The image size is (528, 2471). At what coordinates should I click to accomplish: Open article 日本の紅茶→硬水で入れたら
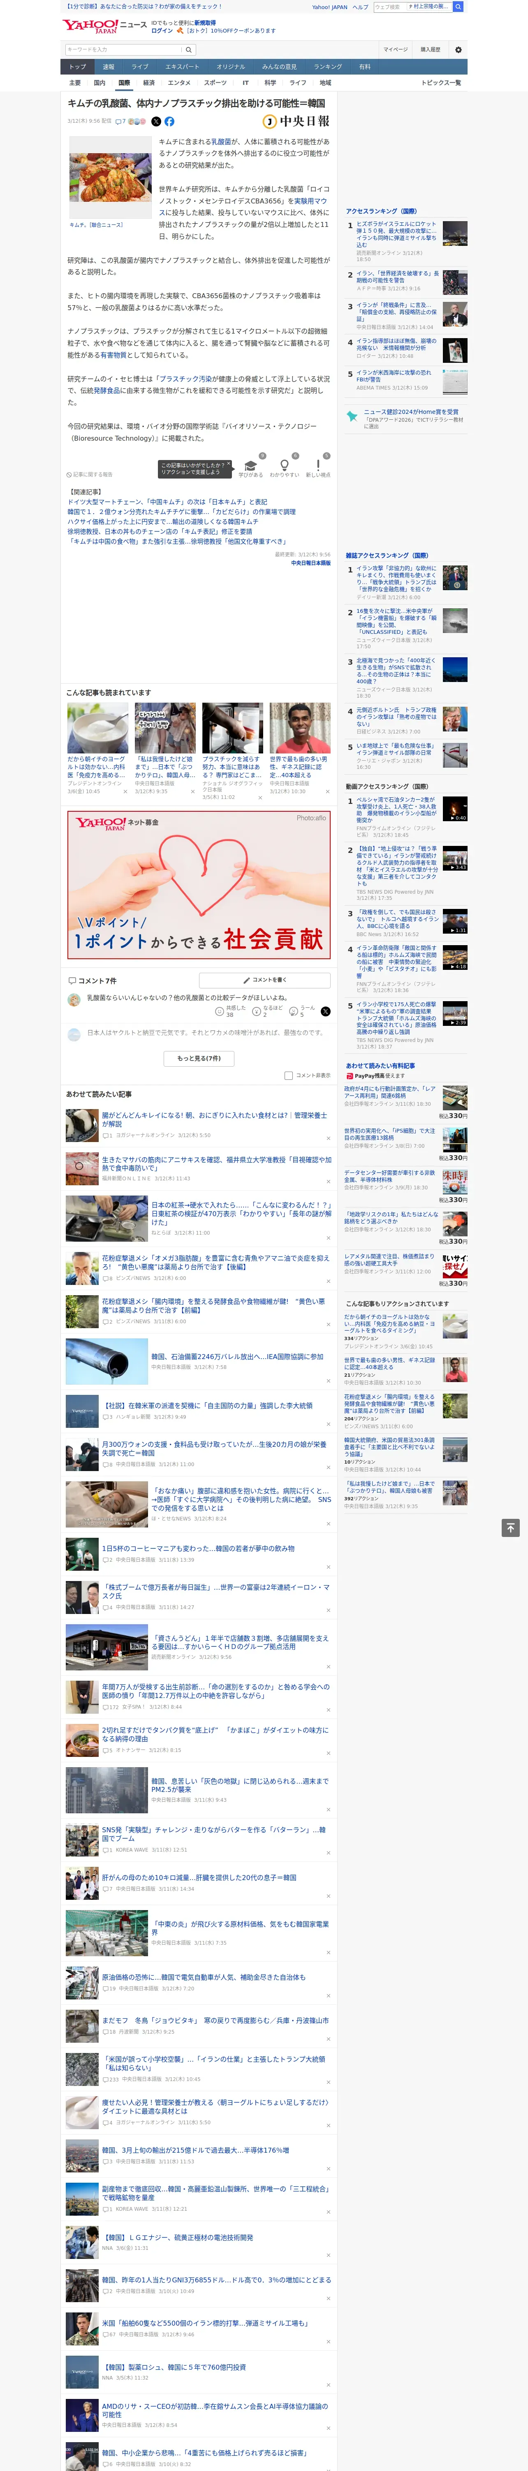tap(241, 1213)
